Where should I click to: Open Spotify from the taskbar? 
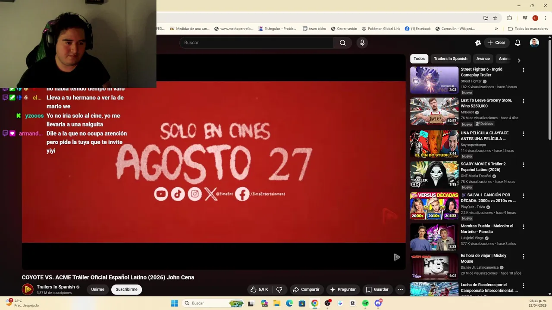[365, 303]
